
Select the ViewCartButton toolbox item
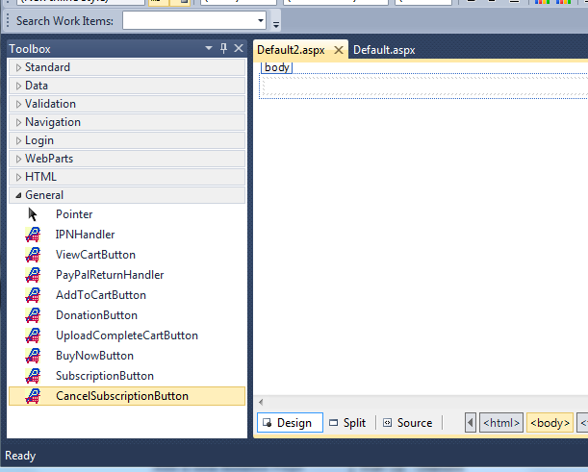[94, 255]
